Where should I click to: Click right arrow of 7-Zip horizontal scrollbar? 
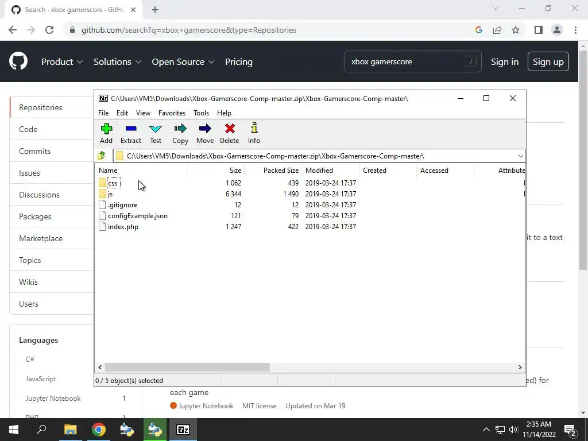(x=520, y=367)
